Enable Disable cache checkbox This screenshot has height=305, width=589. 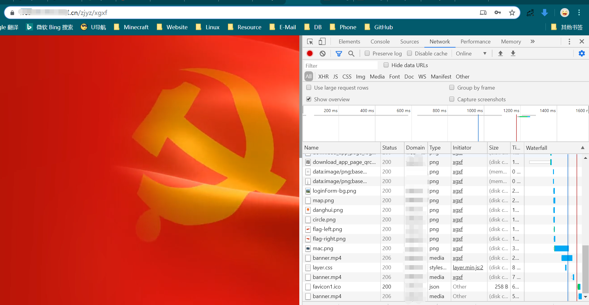[409, 53]
